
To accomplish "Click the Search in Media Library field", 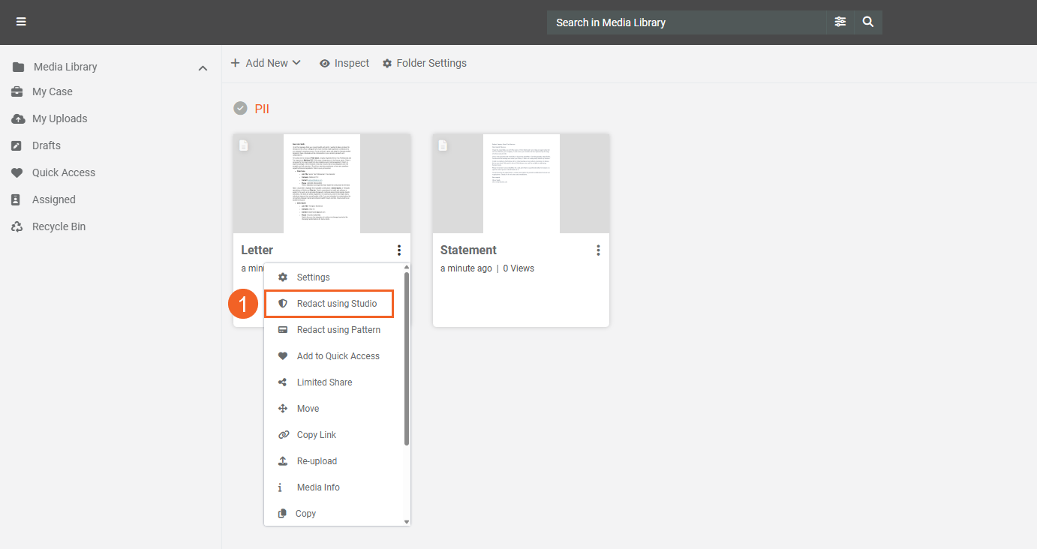I will (x=686, y=22).
